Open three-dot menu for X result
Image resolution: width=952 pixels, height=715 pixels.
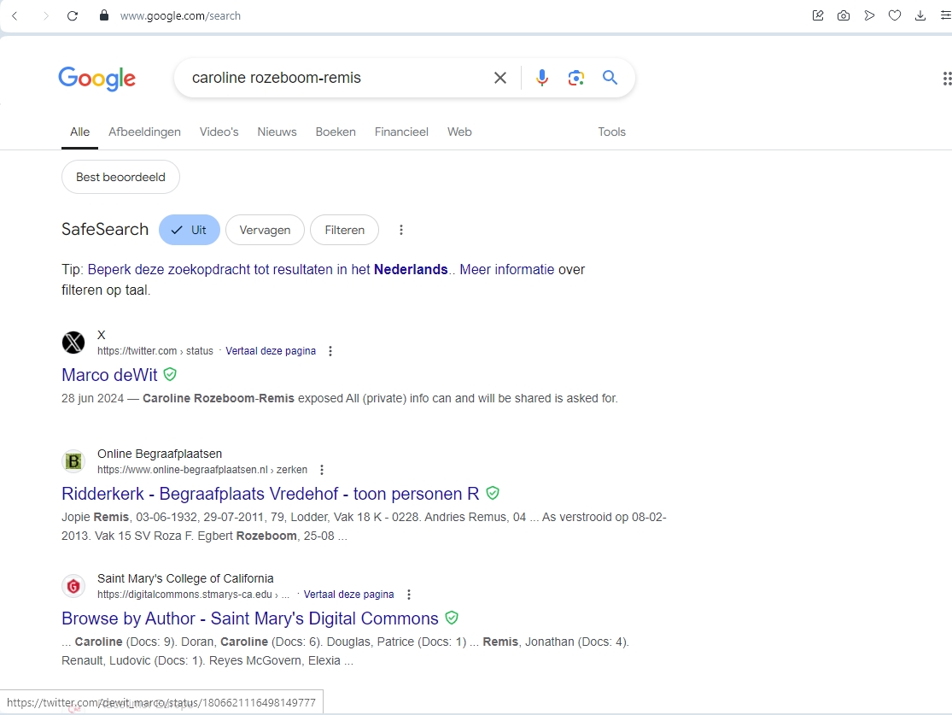point(330,351)
